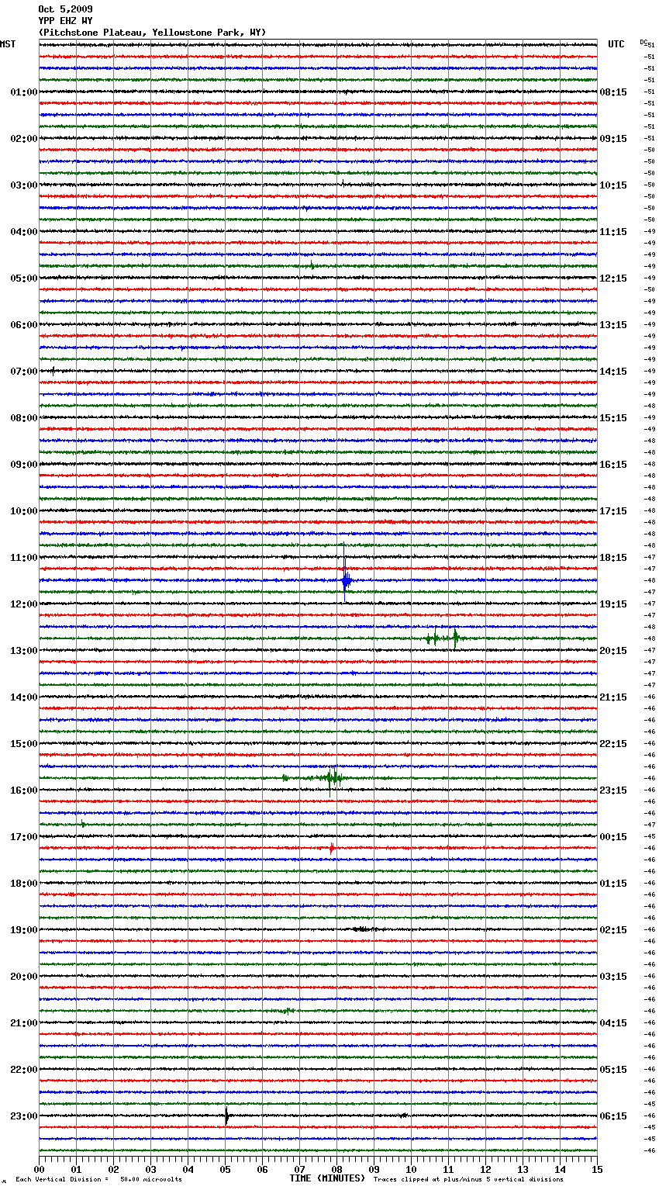
Task: Select the 17:00 MST time label
Action: pyautogui.click(x=23, y=837)
